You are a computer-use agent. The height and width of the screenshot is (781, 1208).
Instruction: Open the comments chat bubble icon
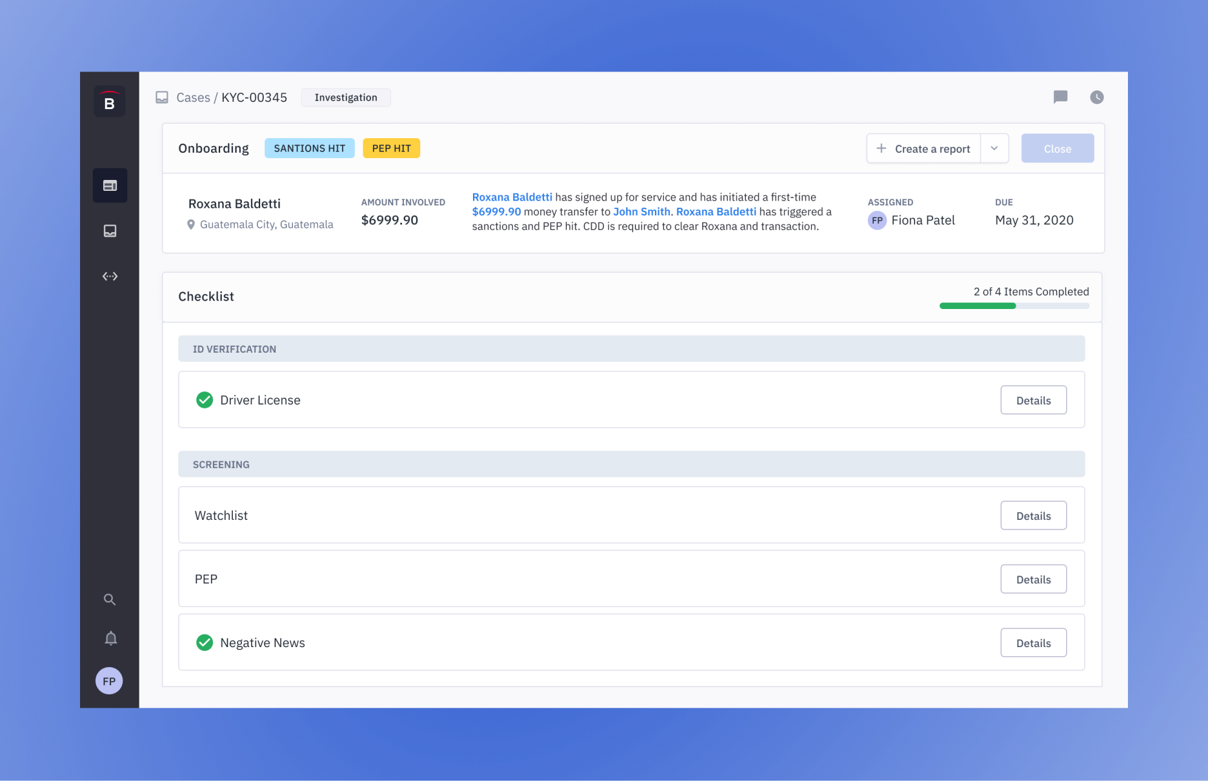pyautogui.click(x=1060, y=97)
